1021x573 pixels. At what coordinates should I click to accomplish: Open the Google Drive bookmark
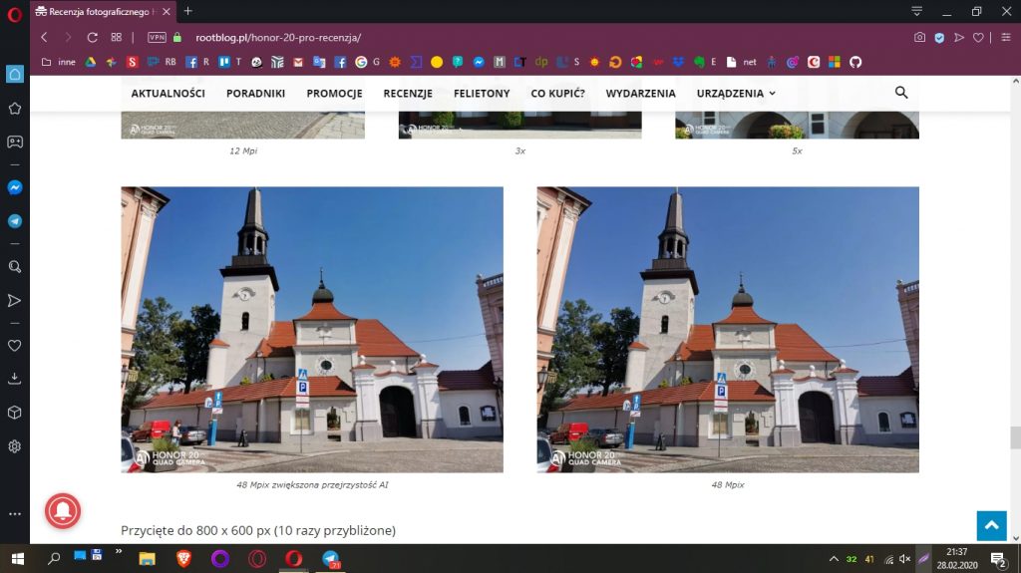91,62
